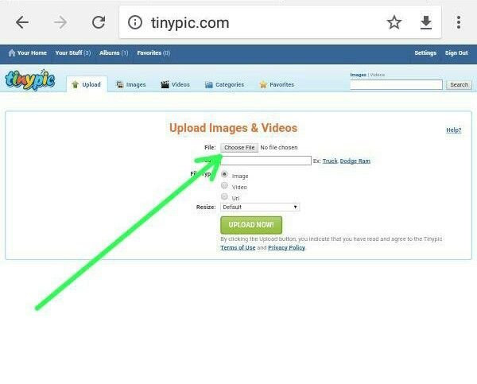
Task: Open Albums (1) in top bar
Action: click(114, 53)
